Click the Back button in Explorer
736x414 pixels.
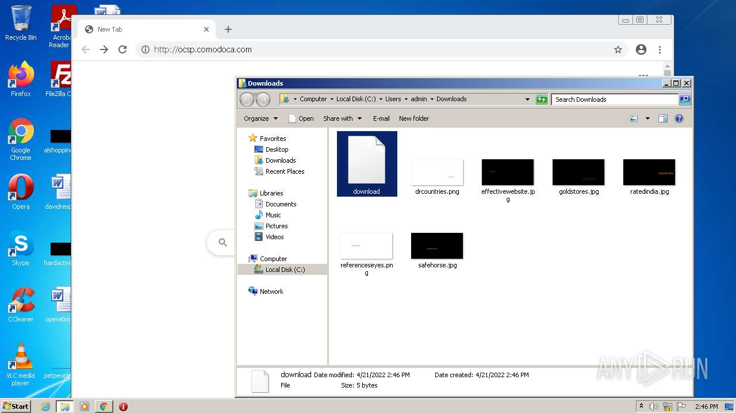(x=247, y=99)
